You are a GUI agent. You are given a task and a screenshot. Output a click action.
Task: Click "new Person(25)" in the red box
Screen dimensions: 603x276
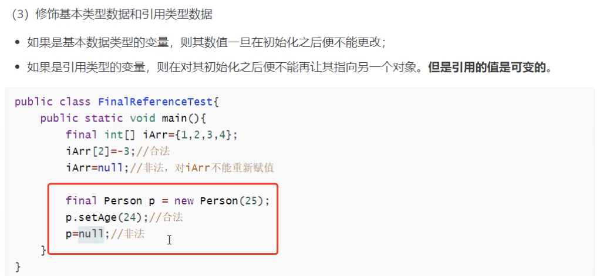tap(219, 201)
